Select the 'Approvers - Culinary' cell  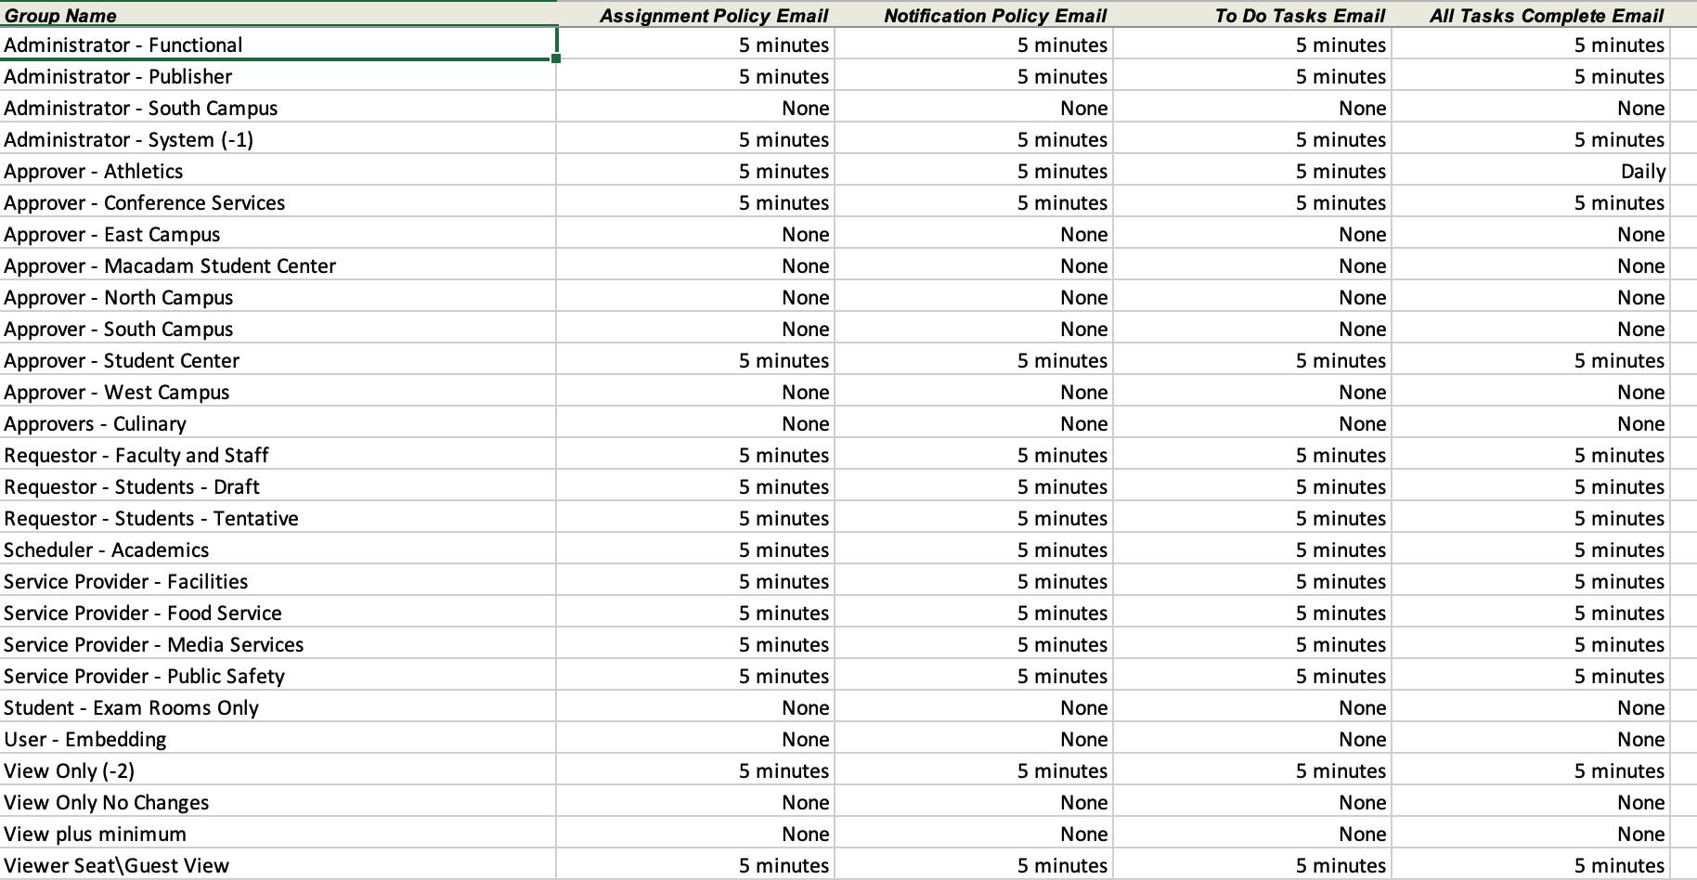[278, 423]
